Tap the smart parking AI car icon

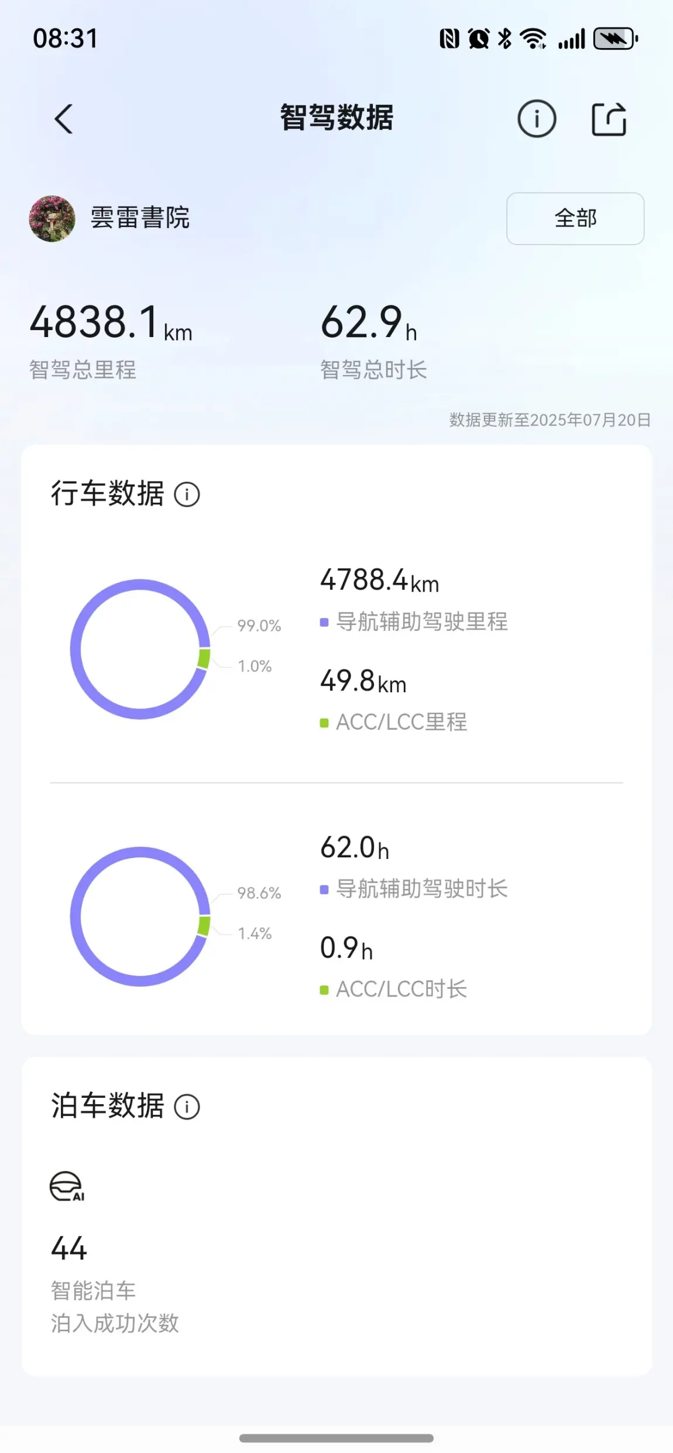(x=67, y=1186)
